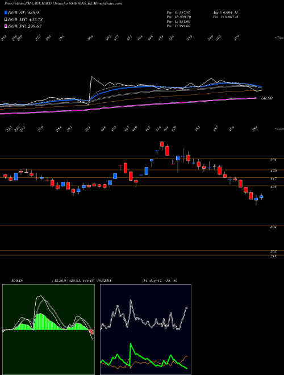Image resolution: width=284 pixels, height=375 pixels.
Task: Click the chart title mentioning 63MOONS_BE
Action: point(63,3)
